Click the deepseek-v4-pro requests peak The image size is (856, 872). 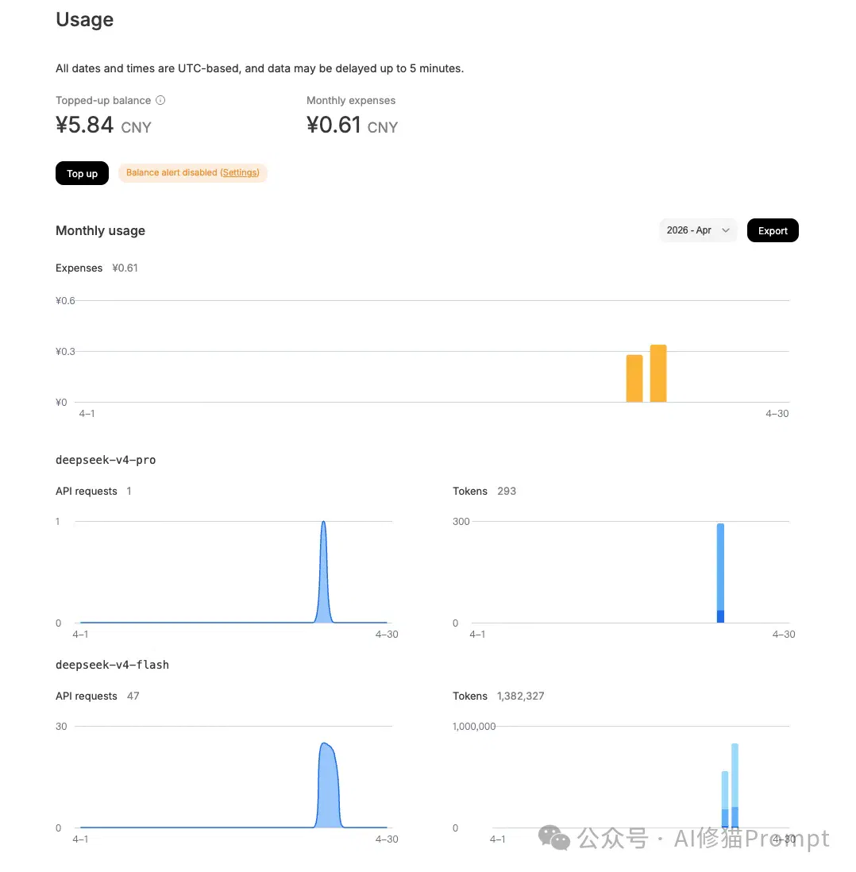point(324,573)
